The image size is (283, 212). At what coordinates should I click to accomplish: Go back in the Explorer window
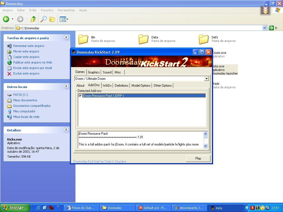click(6, 19)
